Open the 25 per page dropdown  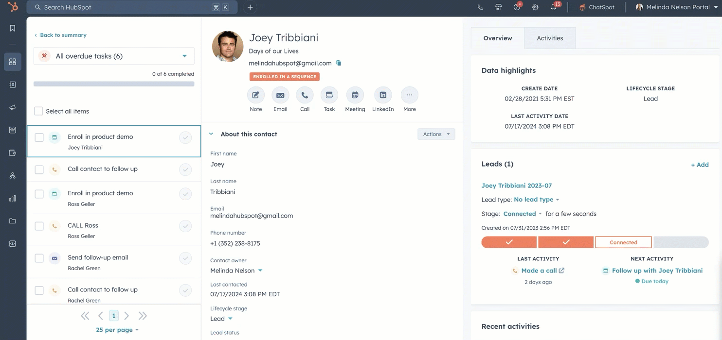pos(117,330)
